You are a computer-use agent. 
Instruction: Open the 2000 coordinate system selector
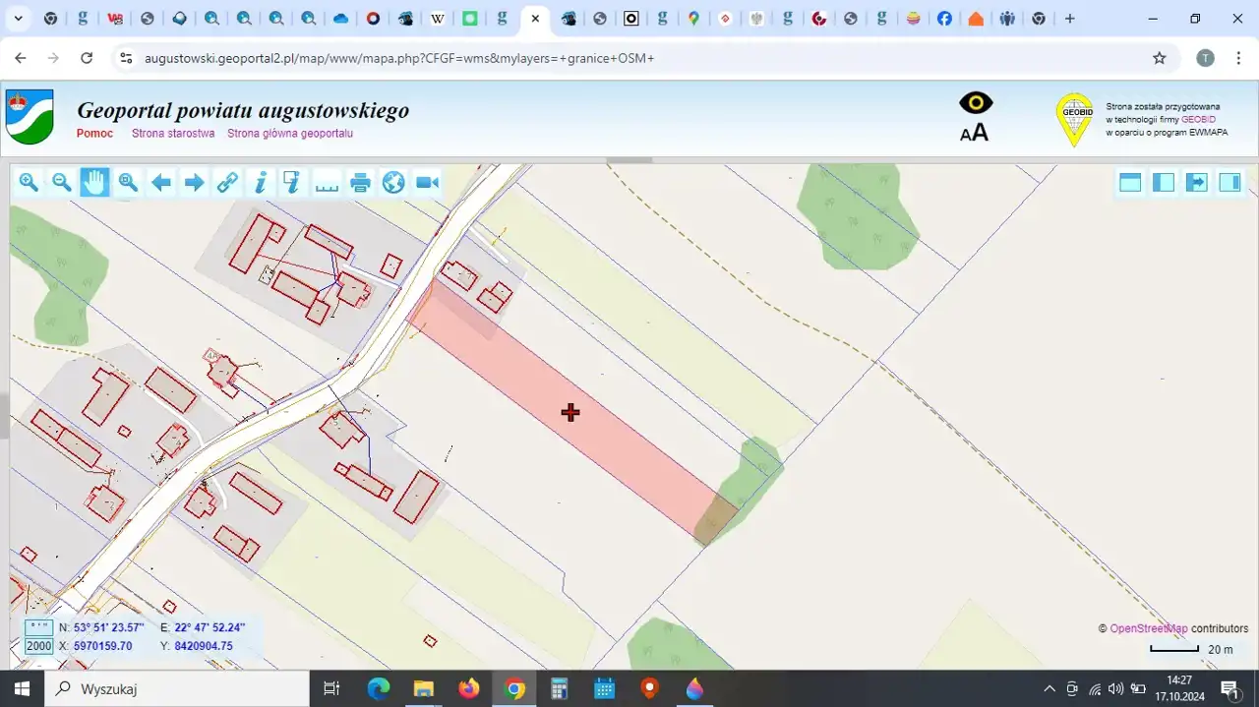39,646
